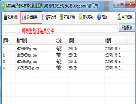Click the 开始检测 start detection button

tap(127, 28)
